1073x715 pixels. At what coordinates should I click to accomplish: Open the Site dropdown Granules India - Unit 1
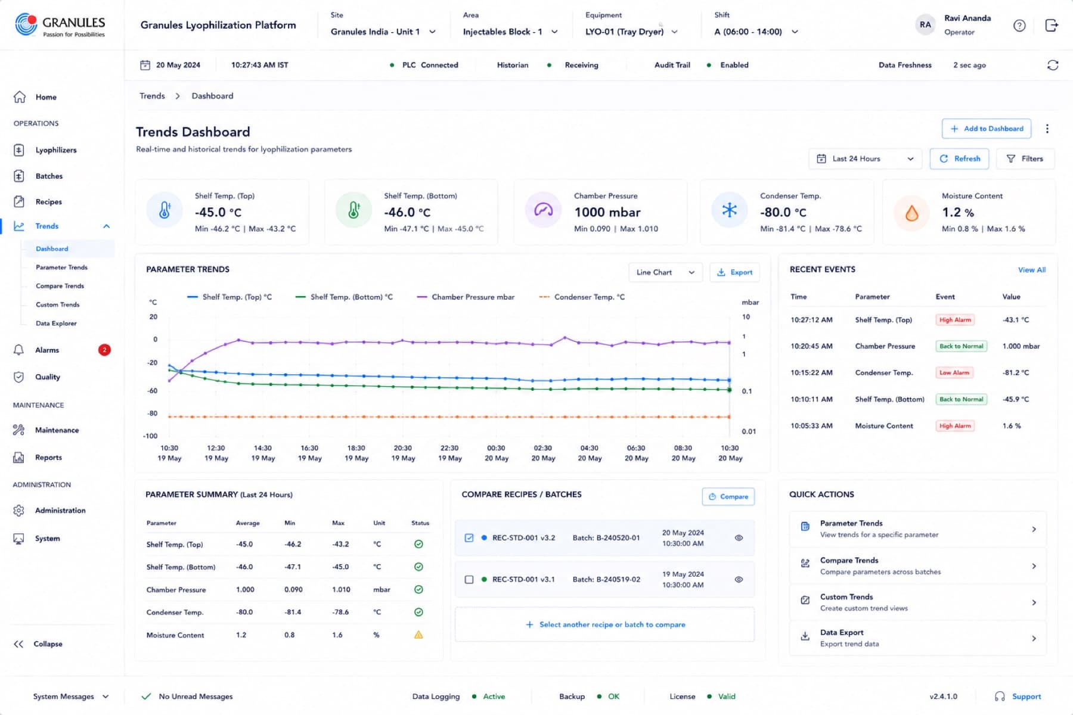tap(383, 32)
